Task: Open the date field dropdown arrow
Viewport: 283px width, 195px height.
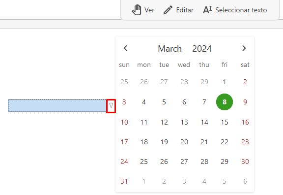Action: click(111, 106)
